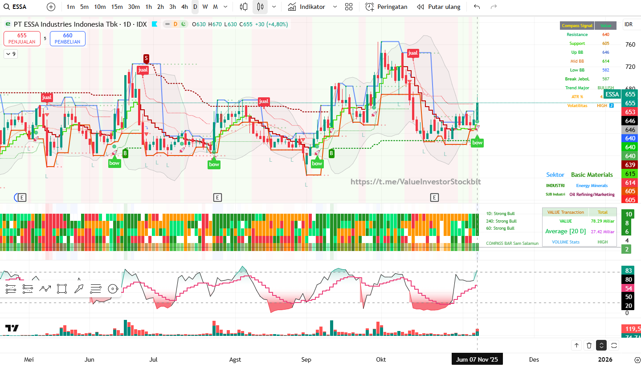Select the circle drawing tool
The height and width of the screenshot is (367, 641).
point(113,289)
